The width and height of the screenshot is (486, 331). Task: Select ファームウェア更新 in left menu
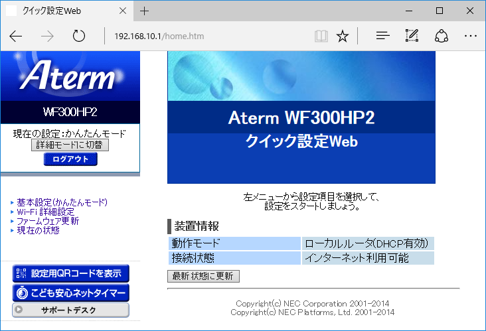[x=48, y=221]
